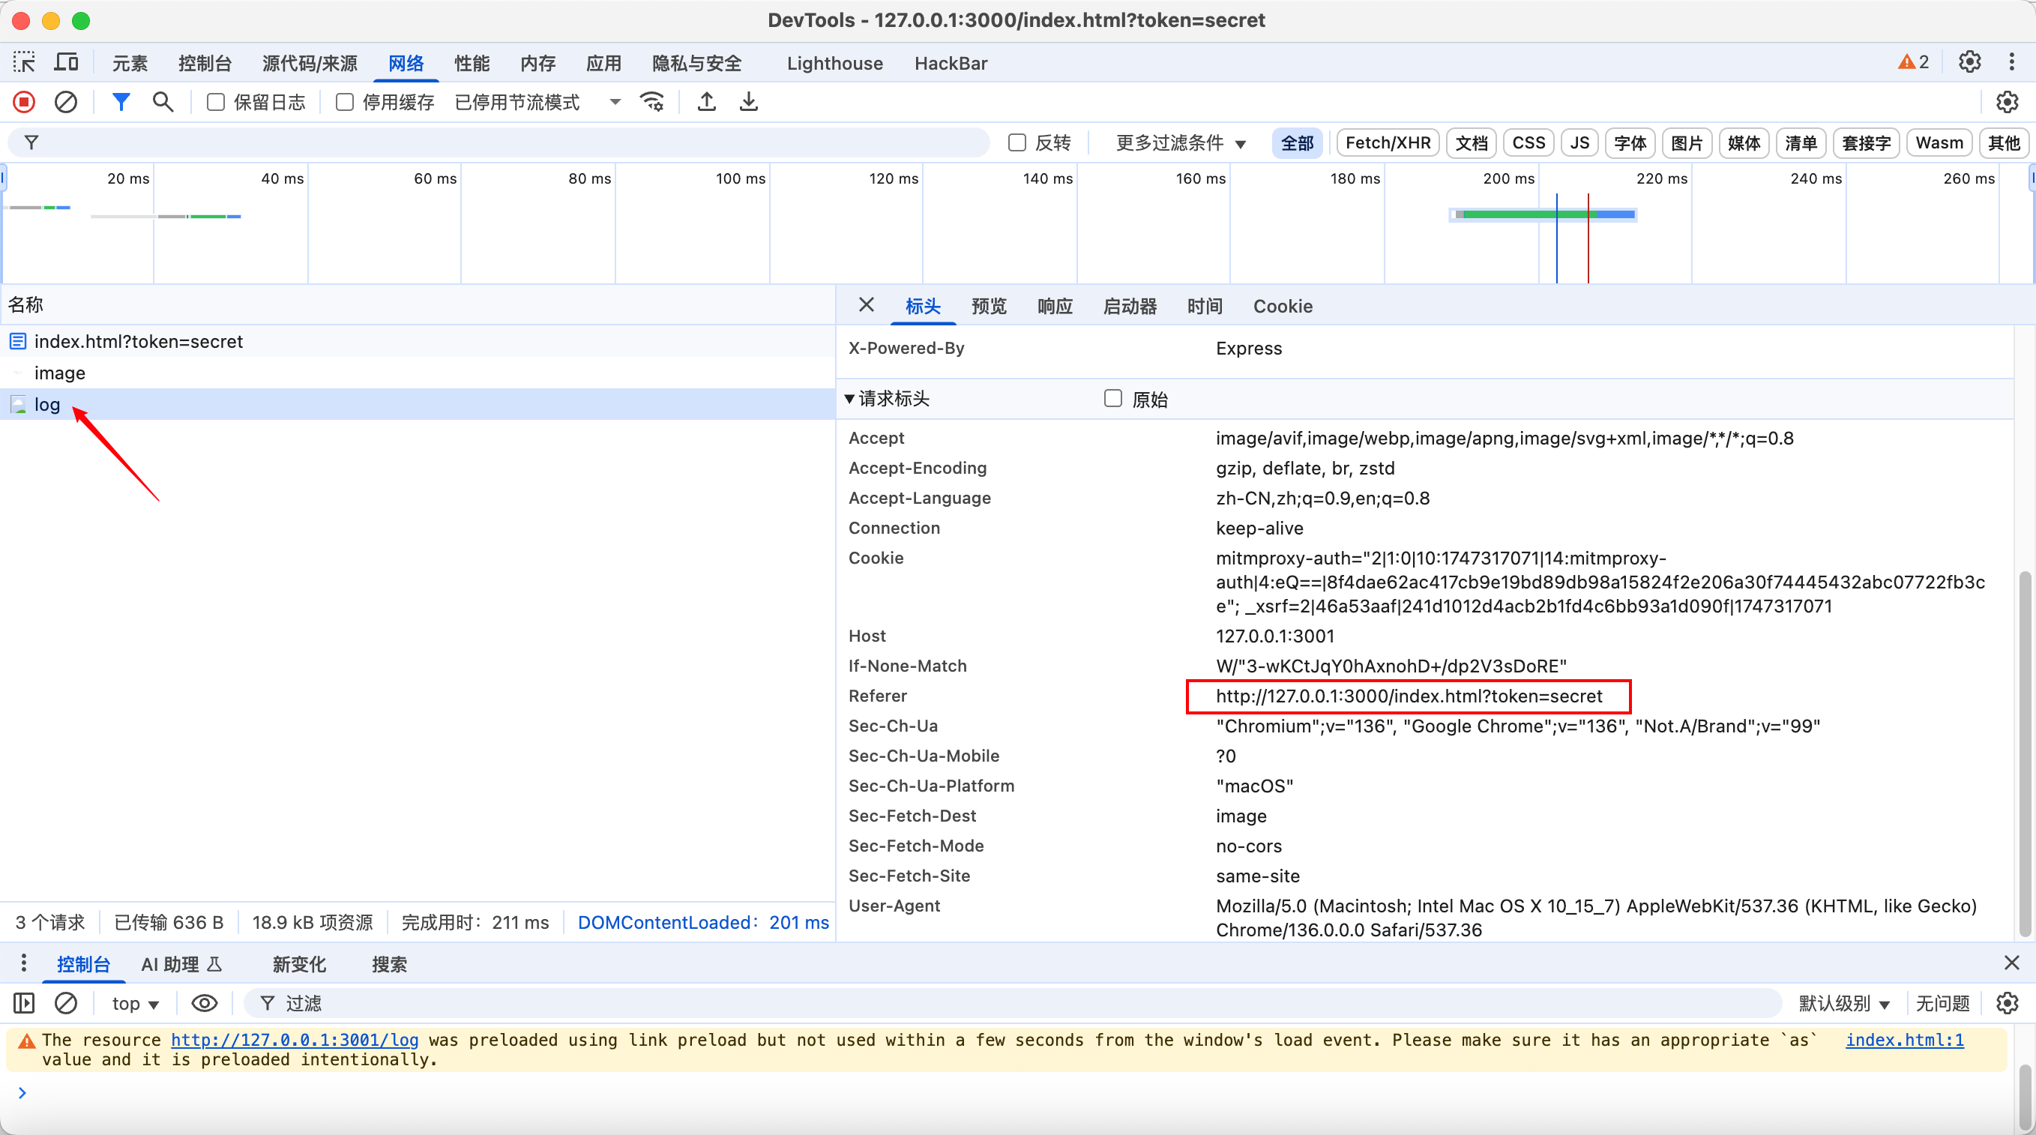Click the export HAR download icon
The height and width of the screenshot is (1135, 2036).
tap(748, 102)
